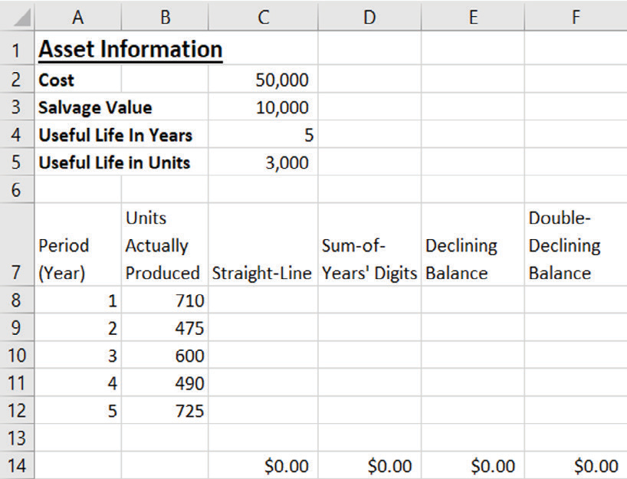
Task: Select the Asset Information title cell
Action: coord(130,50)
